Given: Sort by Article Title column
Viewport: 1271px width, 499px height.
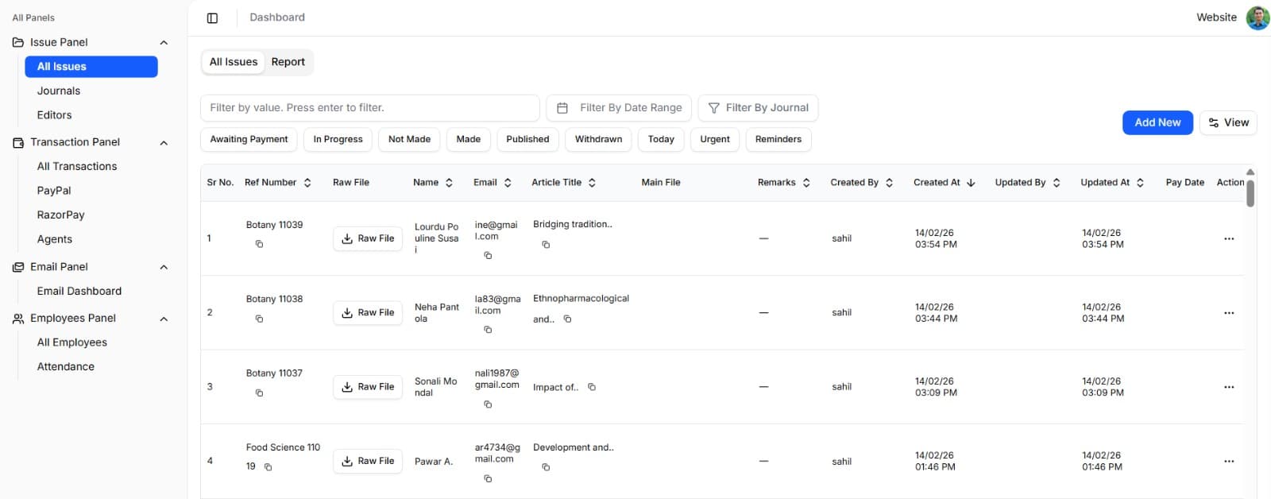Looking at the screenshot, I should 564,183.
